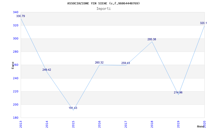This screenshot has width=207, height=129.
Task: Click the 2020 x-axis label
Action: point(204,124)
